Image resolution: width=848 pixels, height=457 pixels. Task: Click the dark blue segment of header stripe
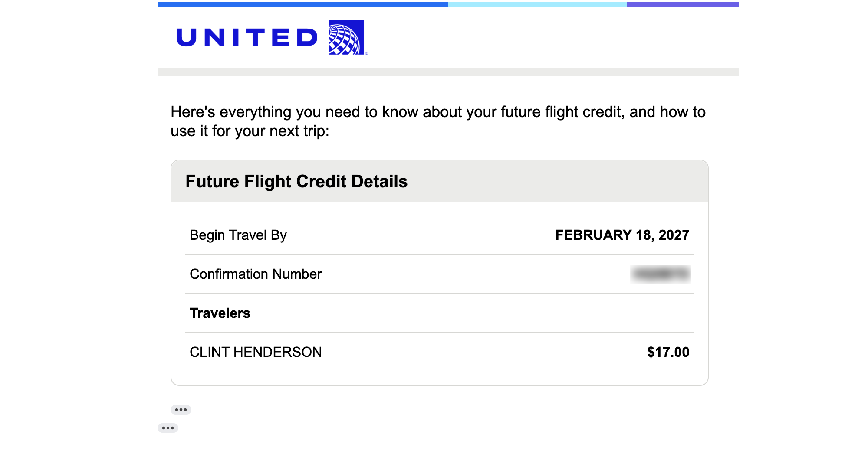(302, 4)
